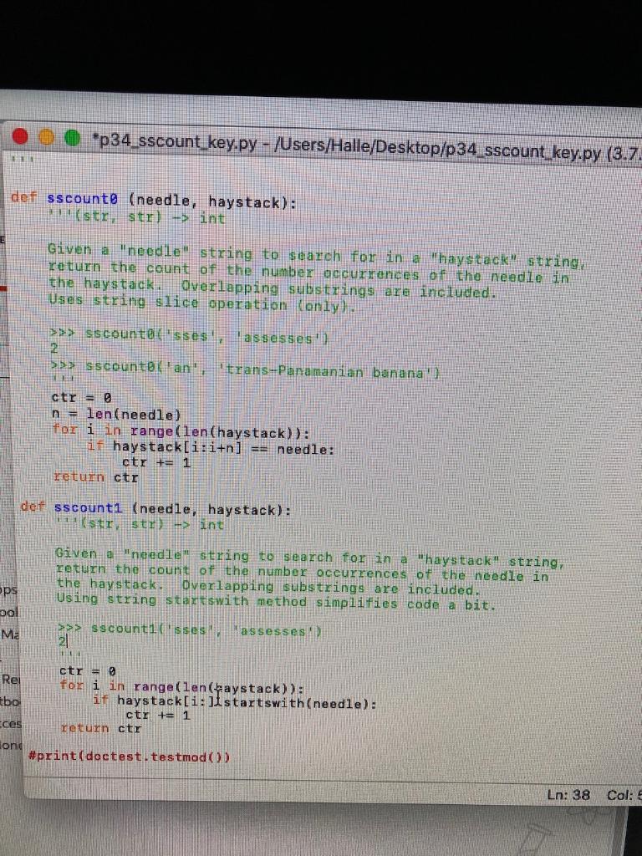Click 'Using string startswith method simplifies' comment line
The image size is (642, 856).
click(276, 601)
